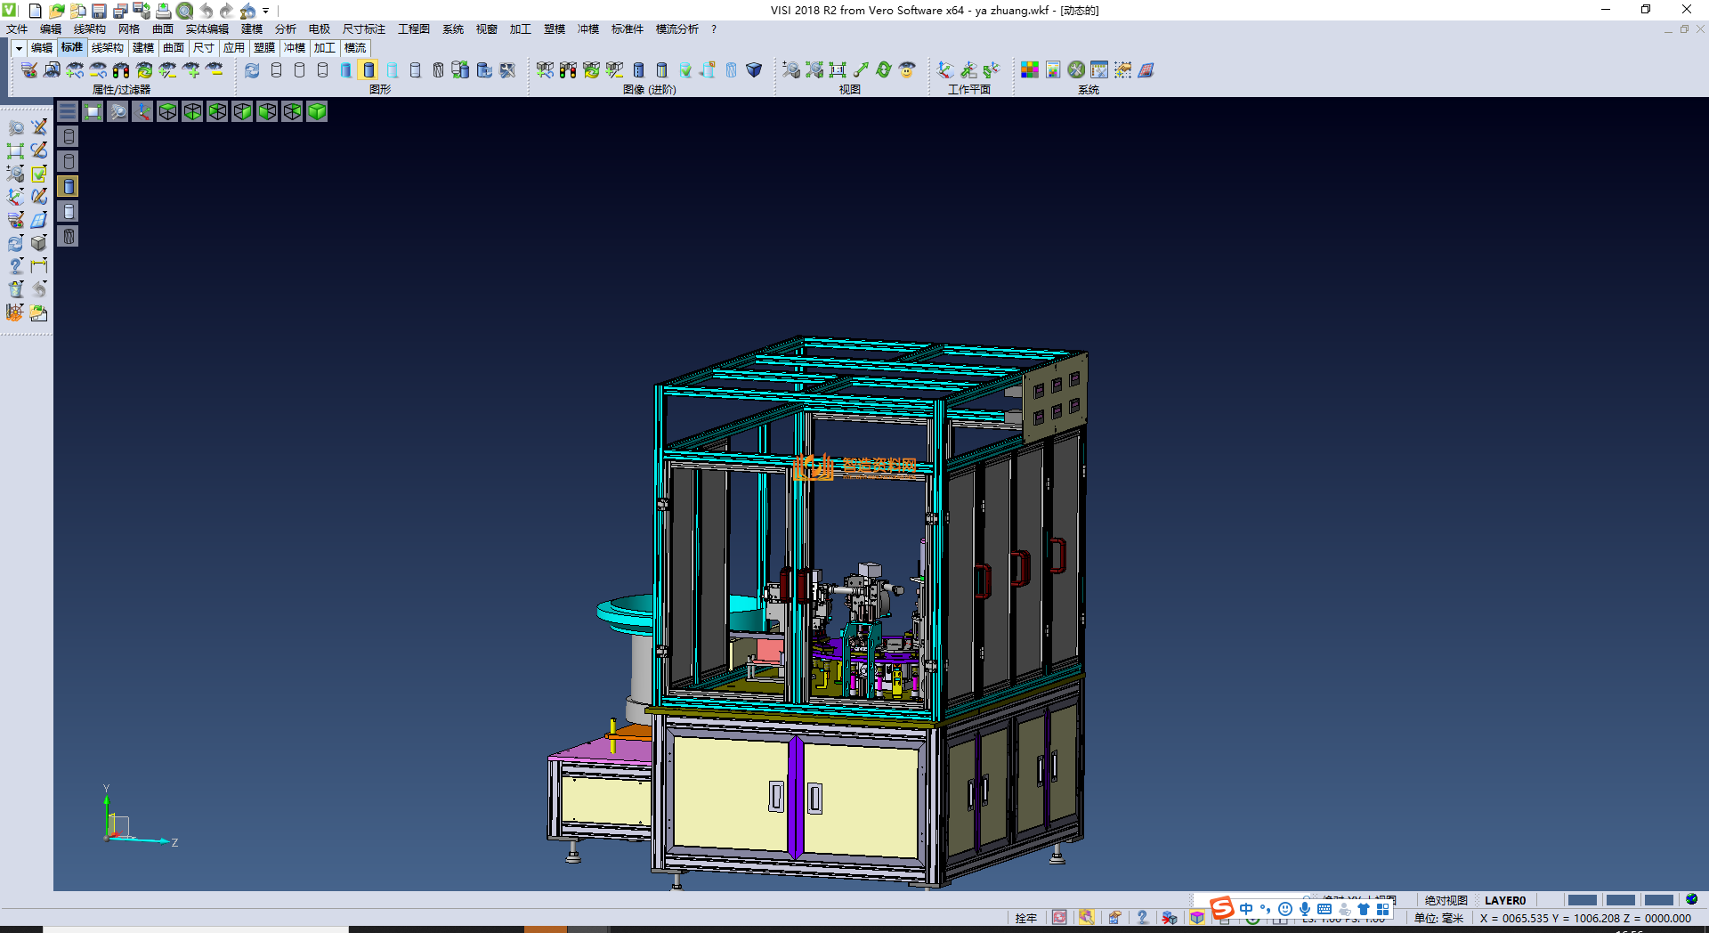This screenshot has height=933, width=1709.
Task: Open the 实体编辑 menu
Action: coord(207,29)
